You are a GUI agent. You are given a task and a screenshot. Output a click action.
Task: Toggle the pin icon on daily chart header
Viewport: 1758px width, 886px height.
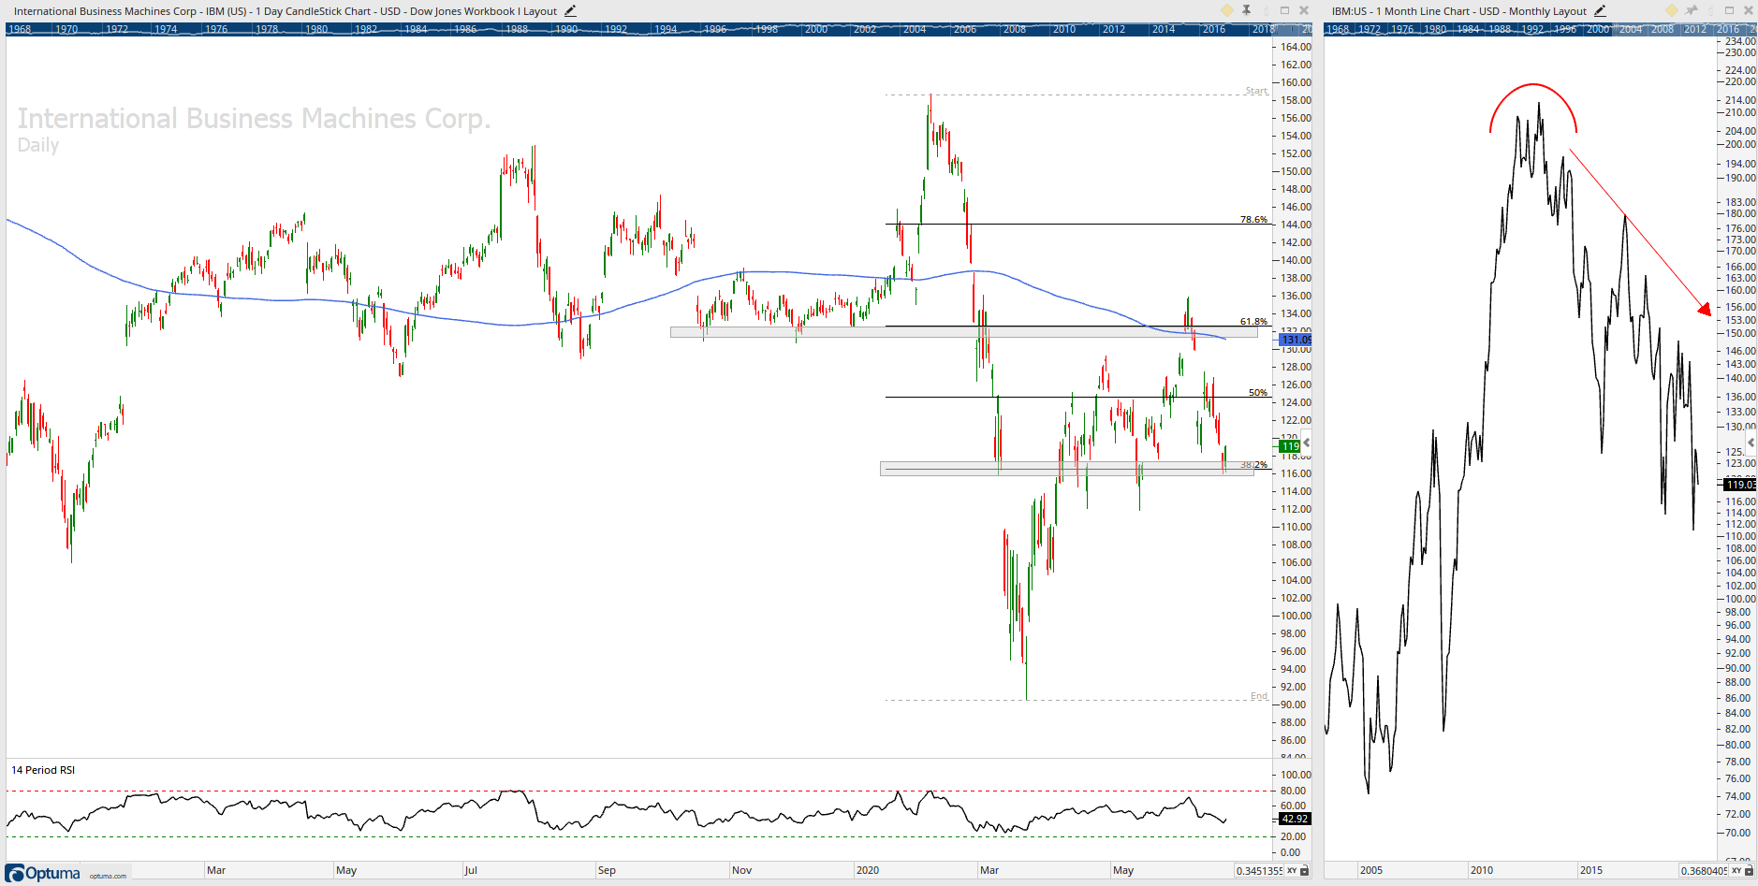pyautogui.click(x=1247, y=10)
